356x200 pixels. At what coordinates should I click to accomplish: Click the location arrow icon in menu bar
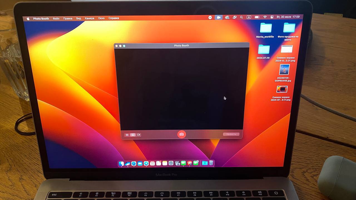[210, 17]
